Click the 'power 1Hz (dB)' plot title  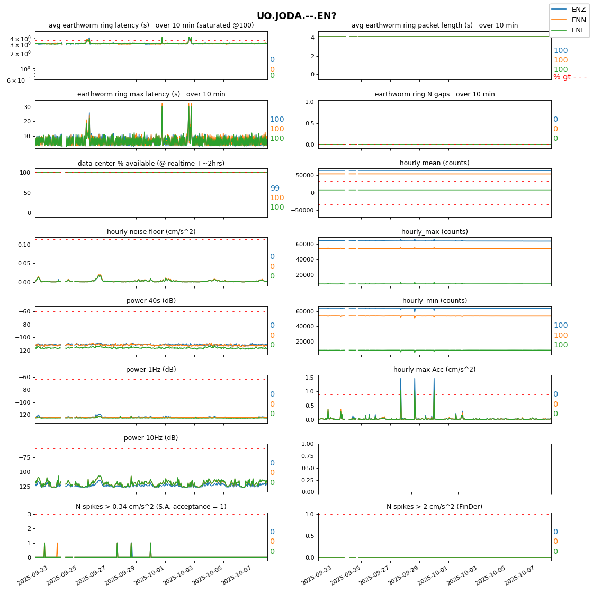(x=151, y=370)
